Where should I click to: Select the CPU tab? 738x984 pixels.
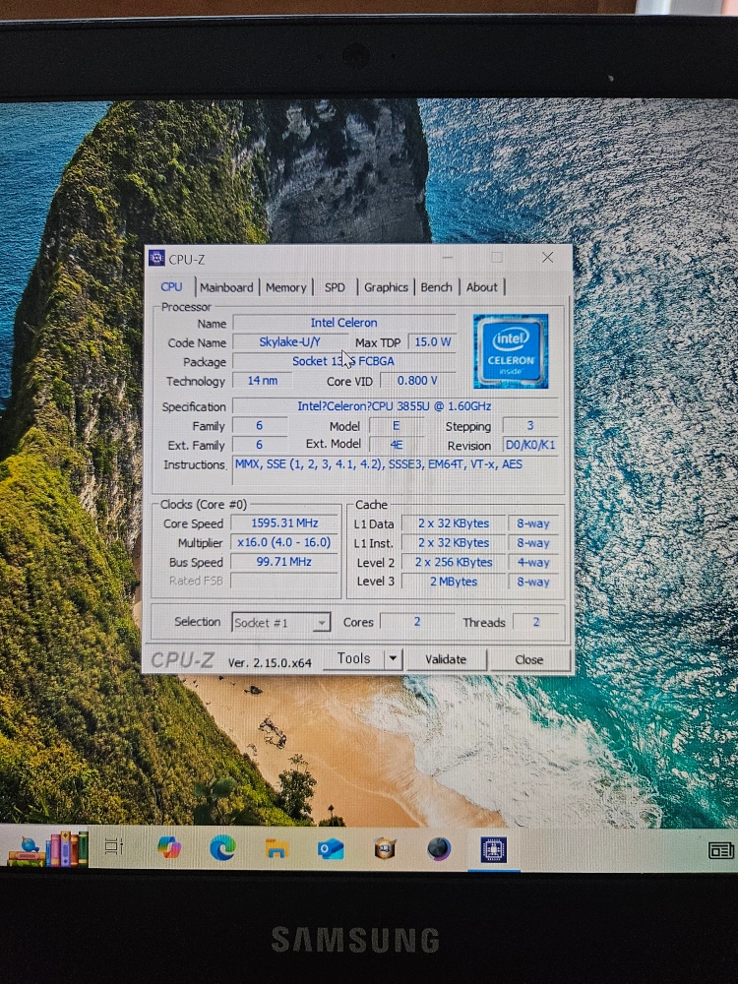click(171, 286)
